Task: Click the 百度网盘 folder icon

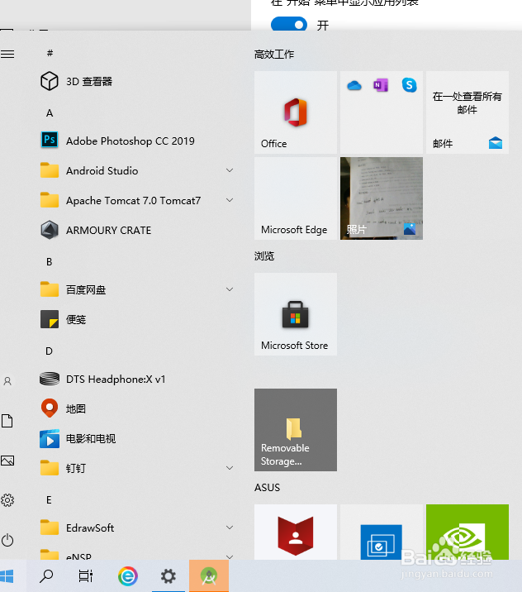Action: [50, 289]
